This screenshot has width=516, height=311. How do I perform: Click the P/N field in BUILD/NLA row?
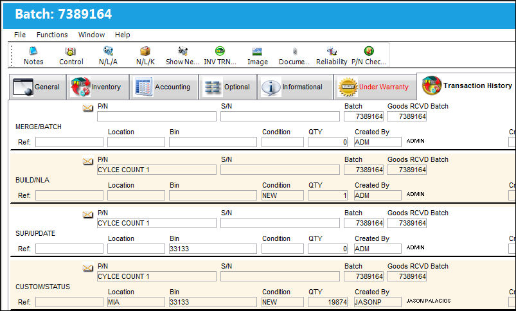(x=157, y=170)
